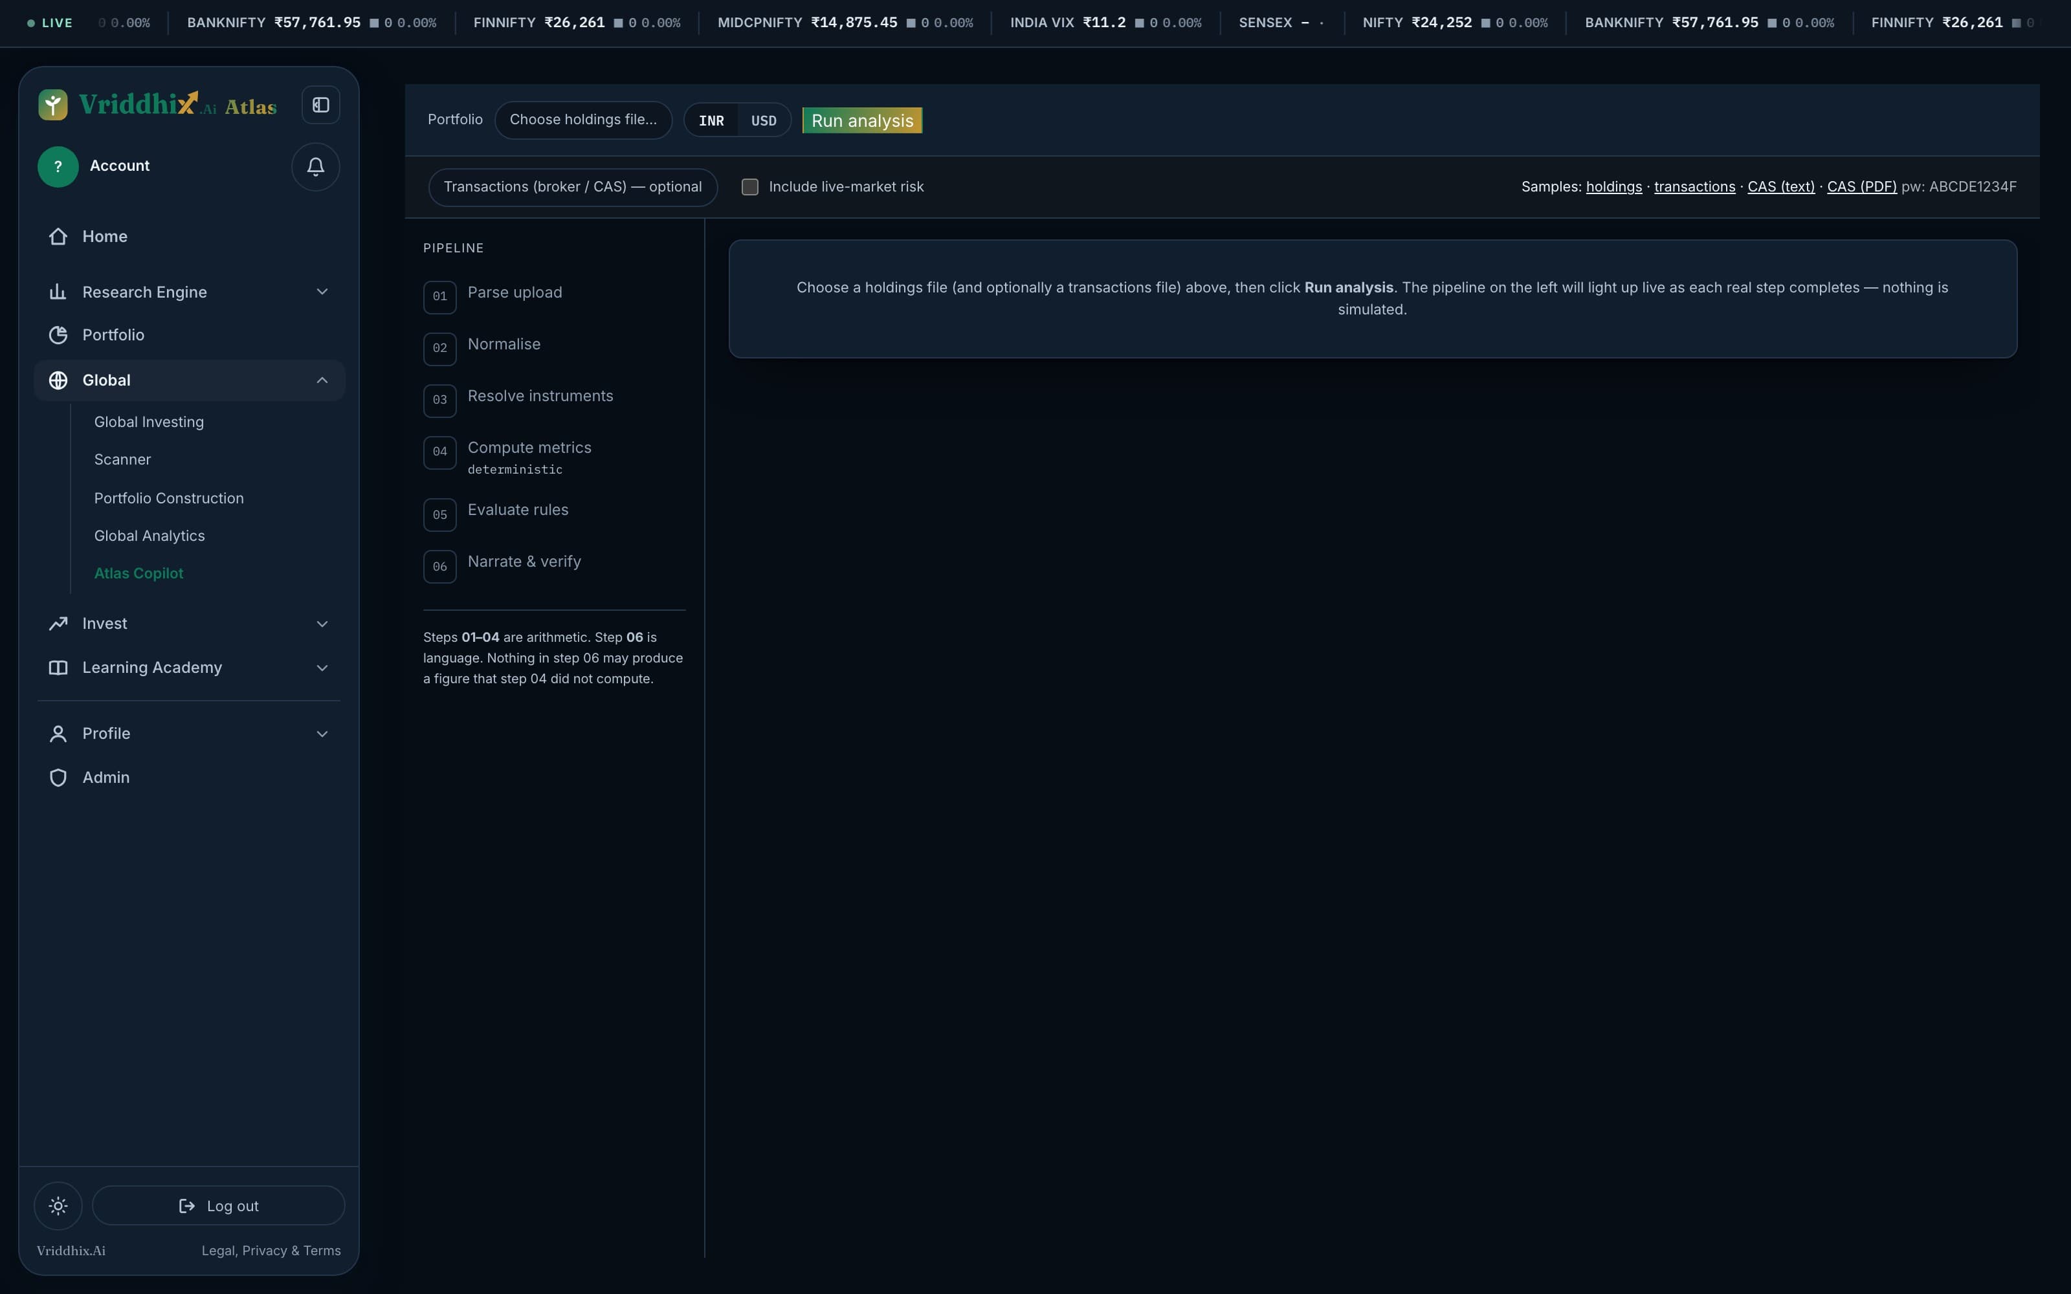This screenshot has height=1294, width=2071.
Task: Open Global Analytics submenu item
Action: (150, 536)
